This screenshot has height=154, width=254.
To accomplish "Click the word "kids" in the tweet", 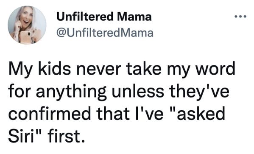I will (54, 68).
